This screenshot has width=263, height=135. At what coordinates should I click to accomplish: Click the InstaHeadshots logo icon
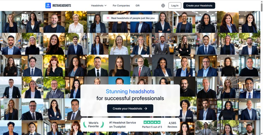click(x=48, y=5)
